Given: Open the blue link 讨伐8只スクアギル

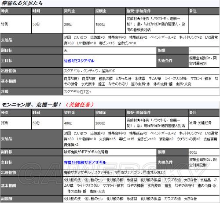Looking at the screenshot, I should click(79, 61).
